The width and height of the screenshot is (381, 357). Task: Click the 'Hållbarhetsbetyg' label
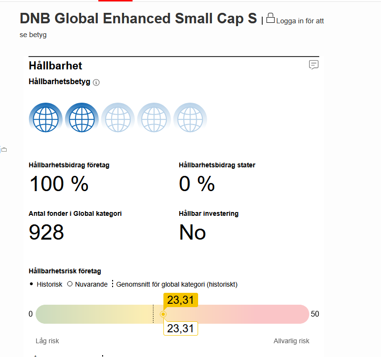click(59, 81)
